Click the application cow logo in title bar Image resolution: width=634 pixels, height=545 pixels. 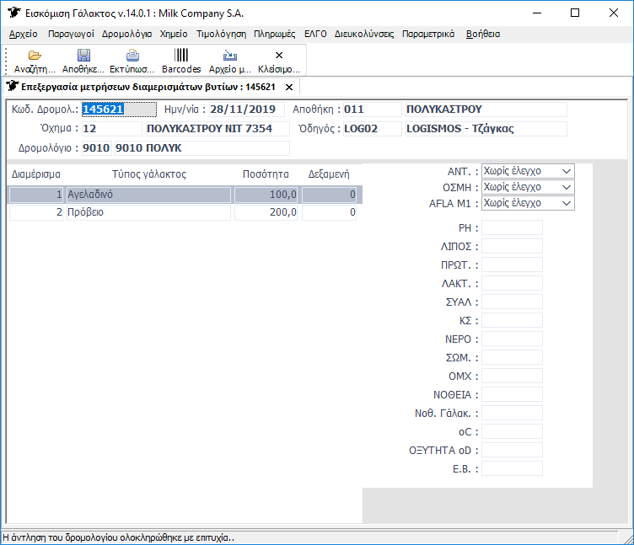point(13,13)
